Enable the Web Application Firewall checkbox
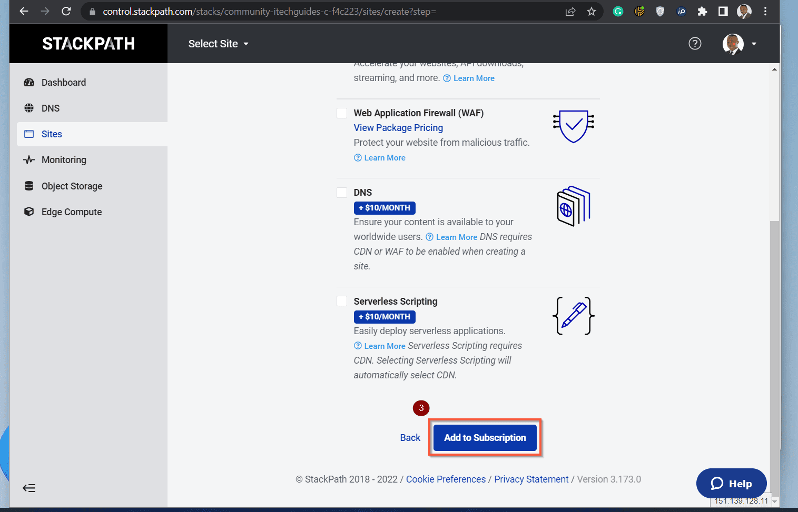 (x=342, y=113)
